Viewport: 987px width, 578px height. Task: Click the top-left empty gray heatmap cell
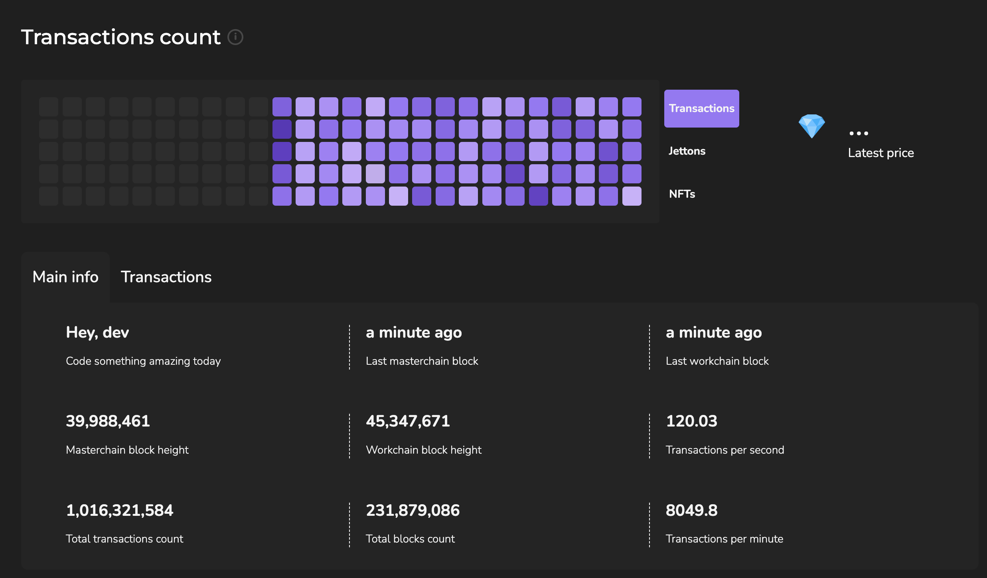(49, 107)
